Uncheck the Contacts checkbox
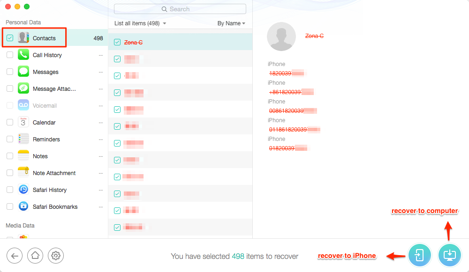The width and height of the screenshot is (469, 272). click(10, 38)
